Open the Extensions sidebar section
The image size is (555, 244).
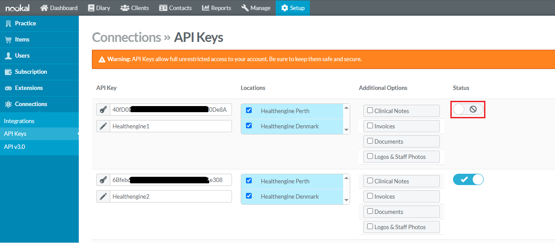[29, 88]
